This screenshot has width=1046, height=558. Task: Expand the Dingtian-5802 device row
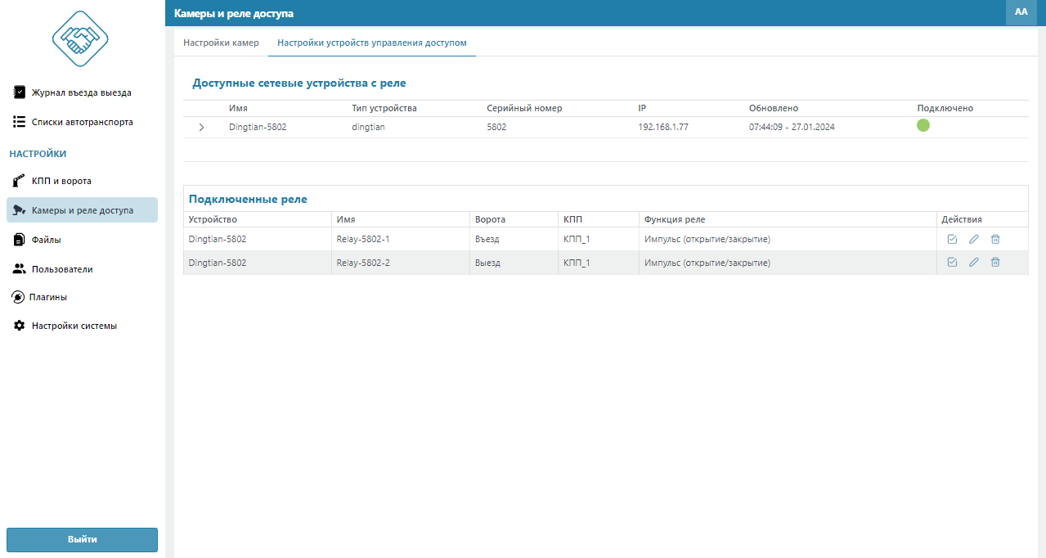[201, 127]
